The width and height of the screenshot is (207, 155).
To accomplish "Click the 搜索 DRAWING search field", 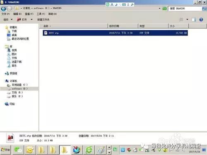I will [x=185, y=9].
